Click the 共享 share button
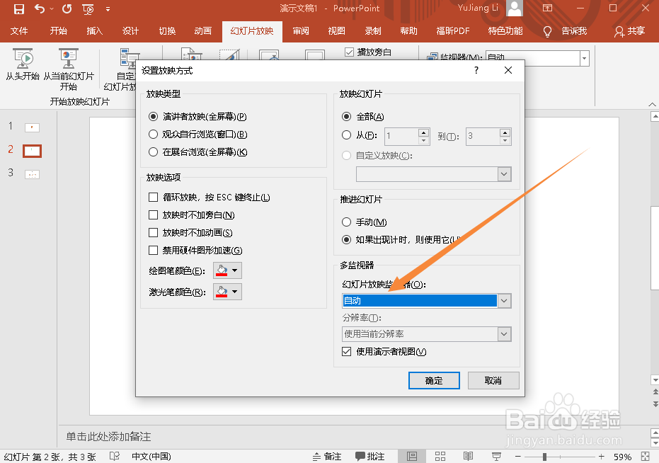Image resolution: width=659 pixels, height=463 pixels. click(629, 31)
